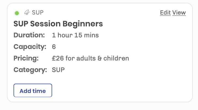Viewport: 198px width, 110px height.
Task: Click the Add time button
Action: (x=33, y=90)
